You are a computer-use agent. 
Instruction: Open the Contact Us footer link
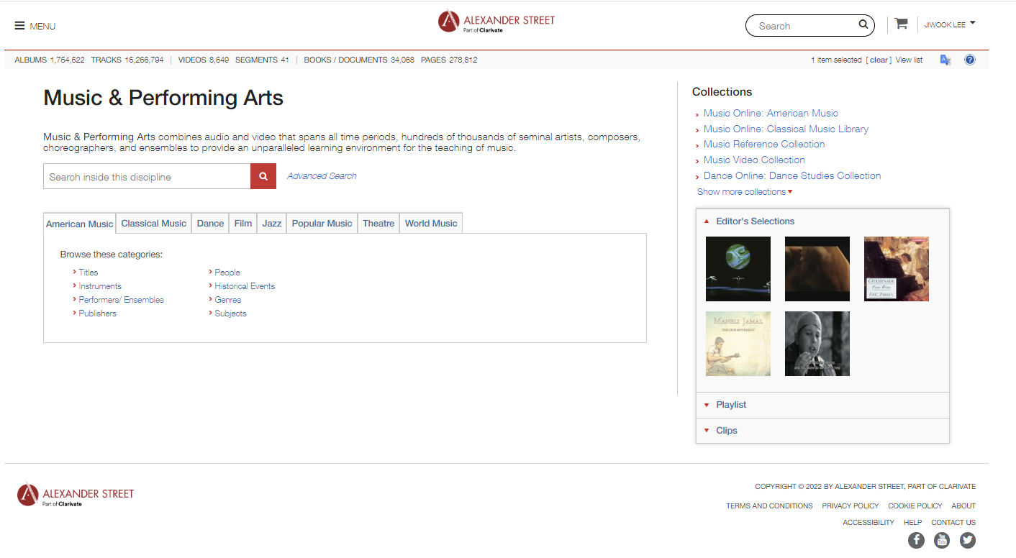tap(953, 523)
